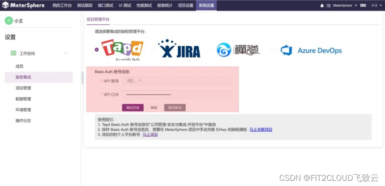This screenshot has height=186, width=385.
Task: Click the Azure DevOps logo
Action: (x=311, y=50)
